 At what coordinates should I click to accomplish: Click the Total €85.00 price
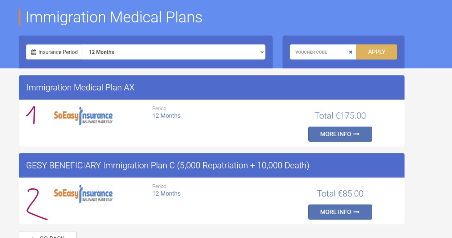340,194
